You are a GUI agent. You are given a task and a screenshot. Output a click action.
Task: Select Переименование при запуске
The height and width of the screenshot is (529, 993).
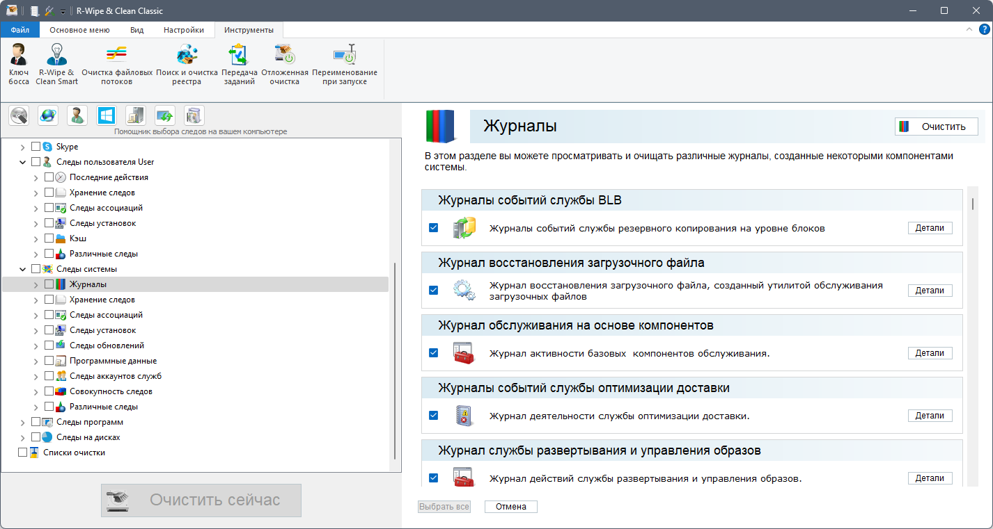click(345, 63)
